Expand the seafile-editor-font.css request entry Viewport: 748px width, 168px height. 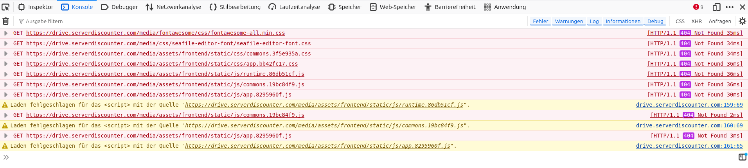pyautogui.click(x=6, y=43)
